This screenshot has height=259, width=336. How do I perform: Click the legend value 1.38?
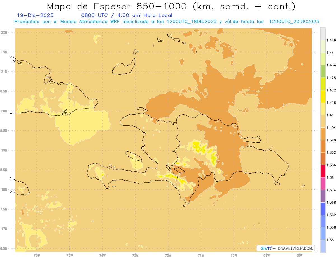(331, 177)
